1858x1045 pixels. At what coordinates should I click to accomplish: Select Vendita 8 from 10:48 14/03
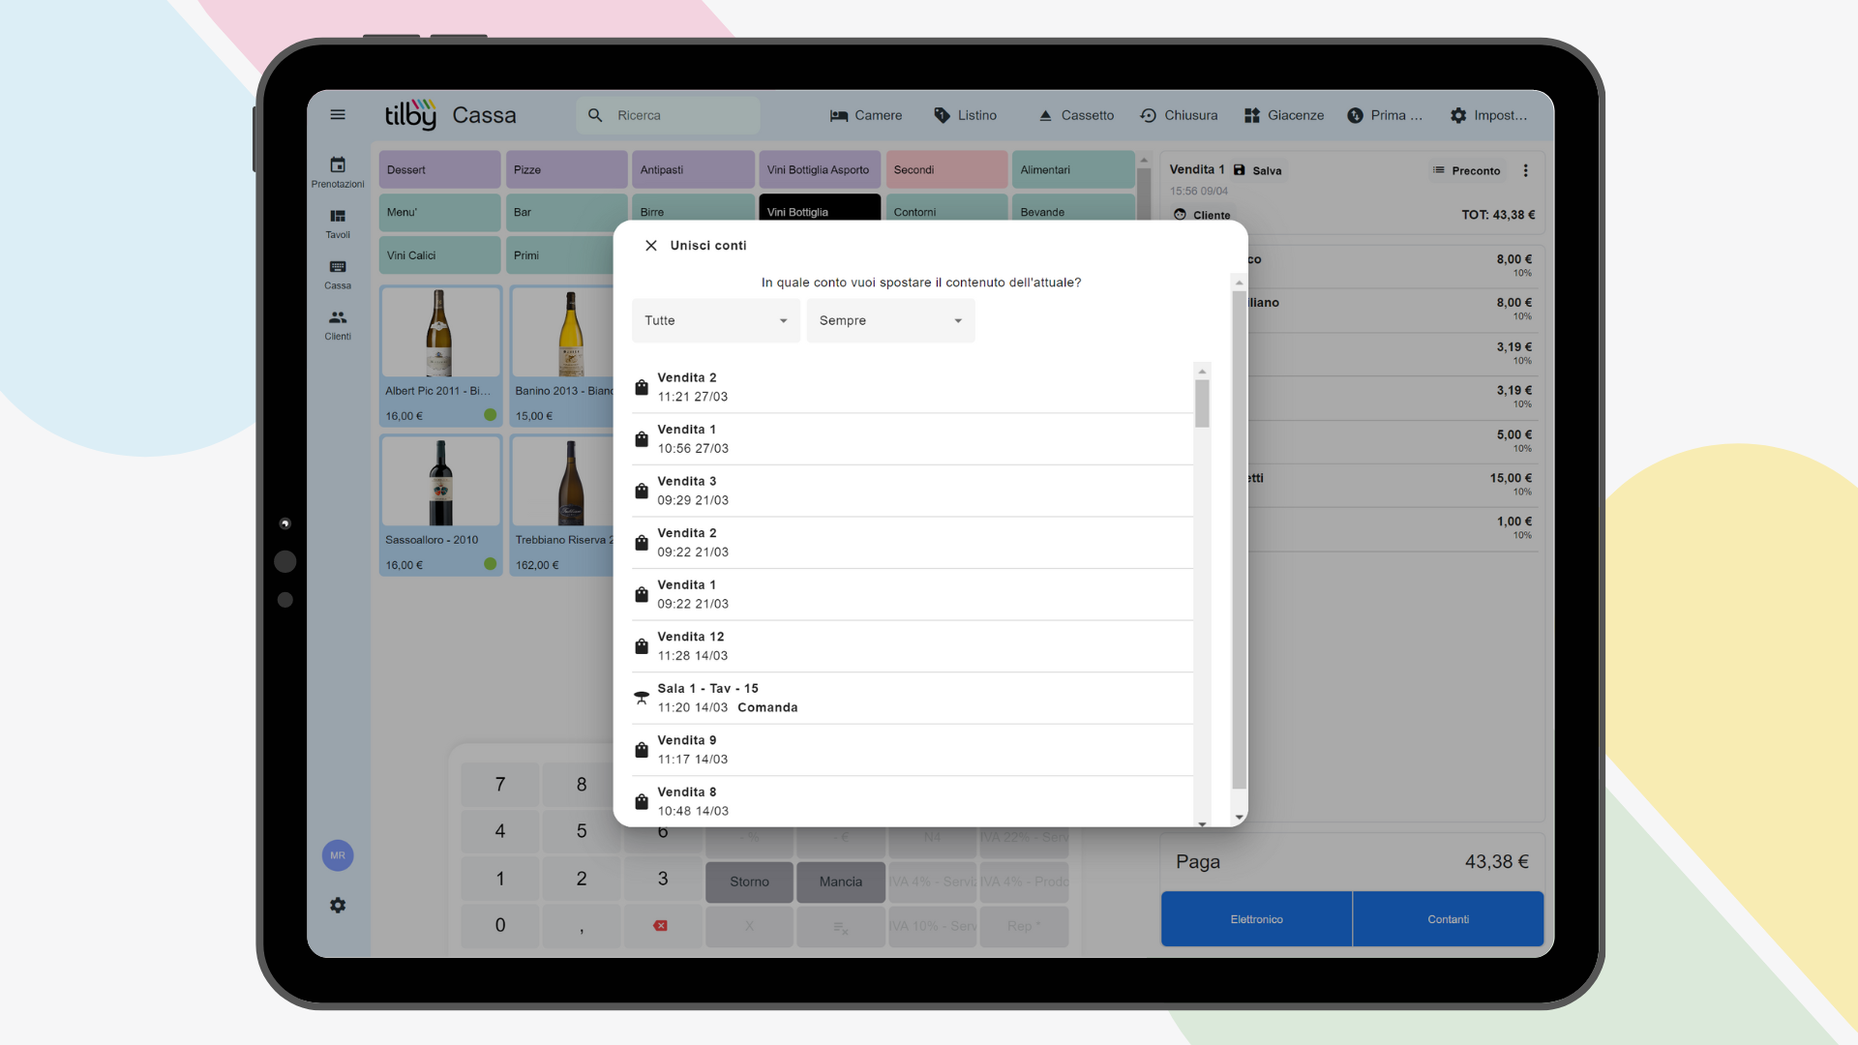912,801
